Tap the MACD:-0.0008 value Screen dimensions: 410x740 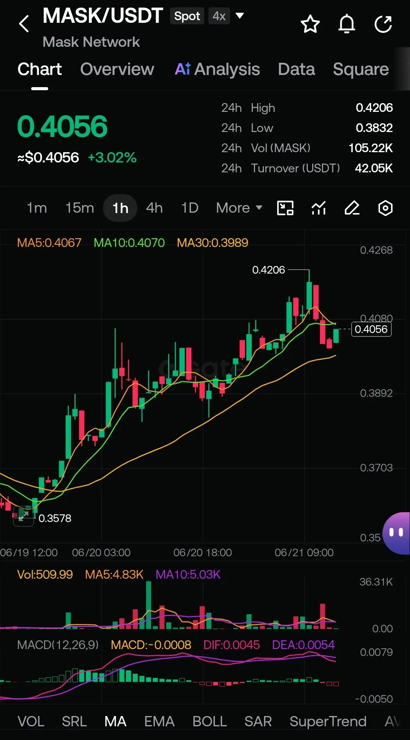(151, 645)
